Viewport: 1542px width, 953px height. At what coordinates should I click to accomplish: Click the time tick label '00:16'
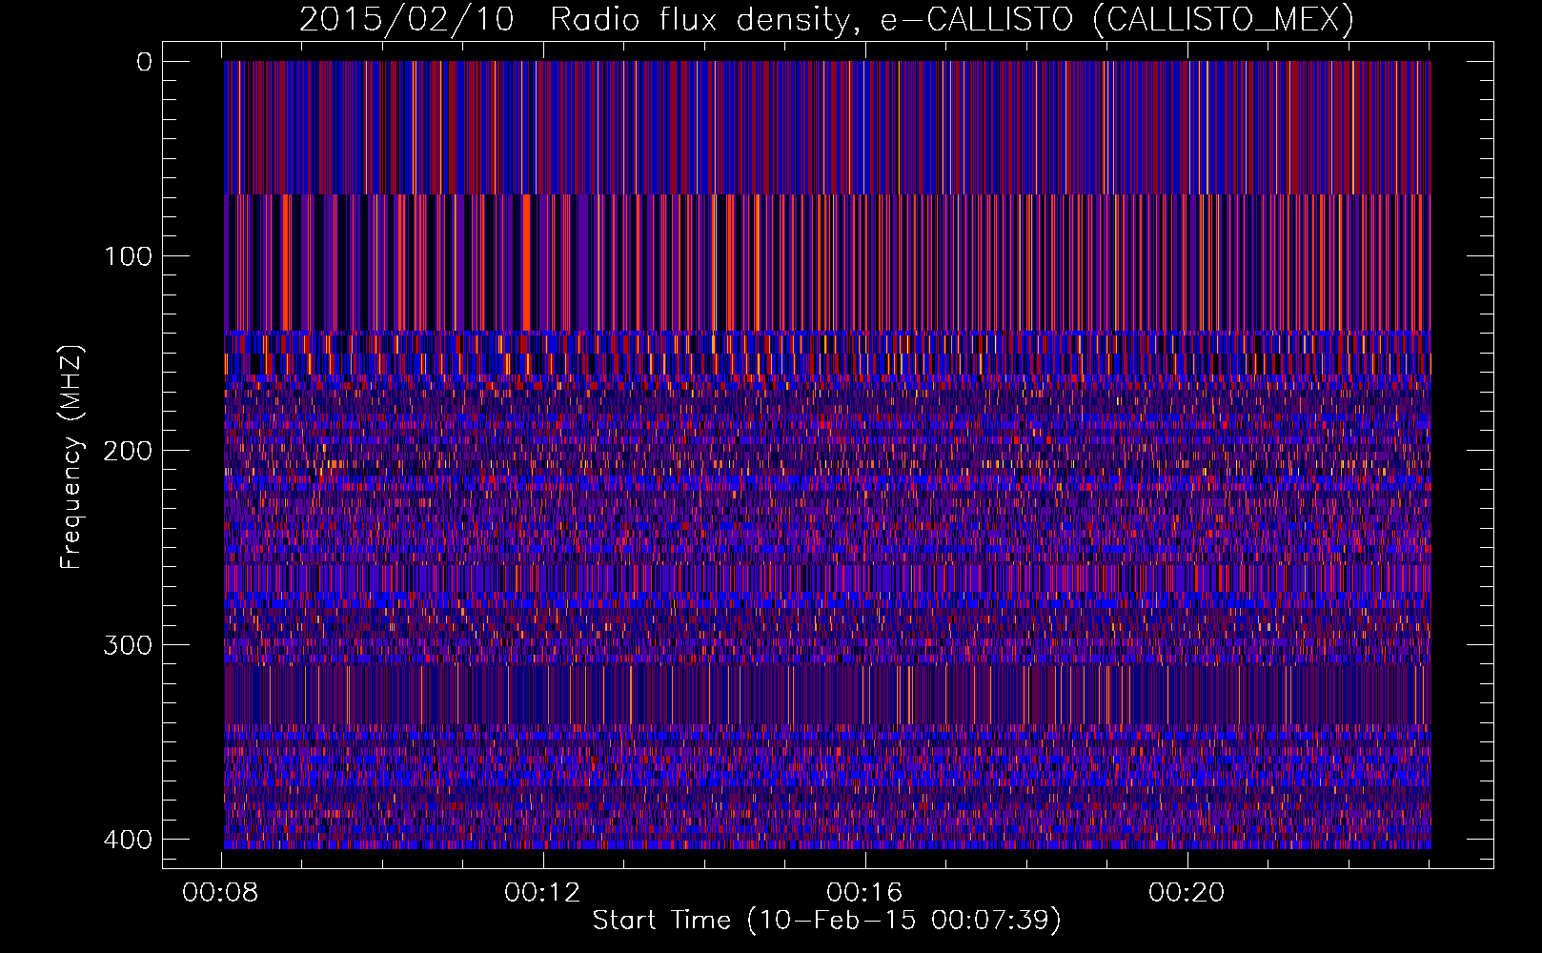865,893
